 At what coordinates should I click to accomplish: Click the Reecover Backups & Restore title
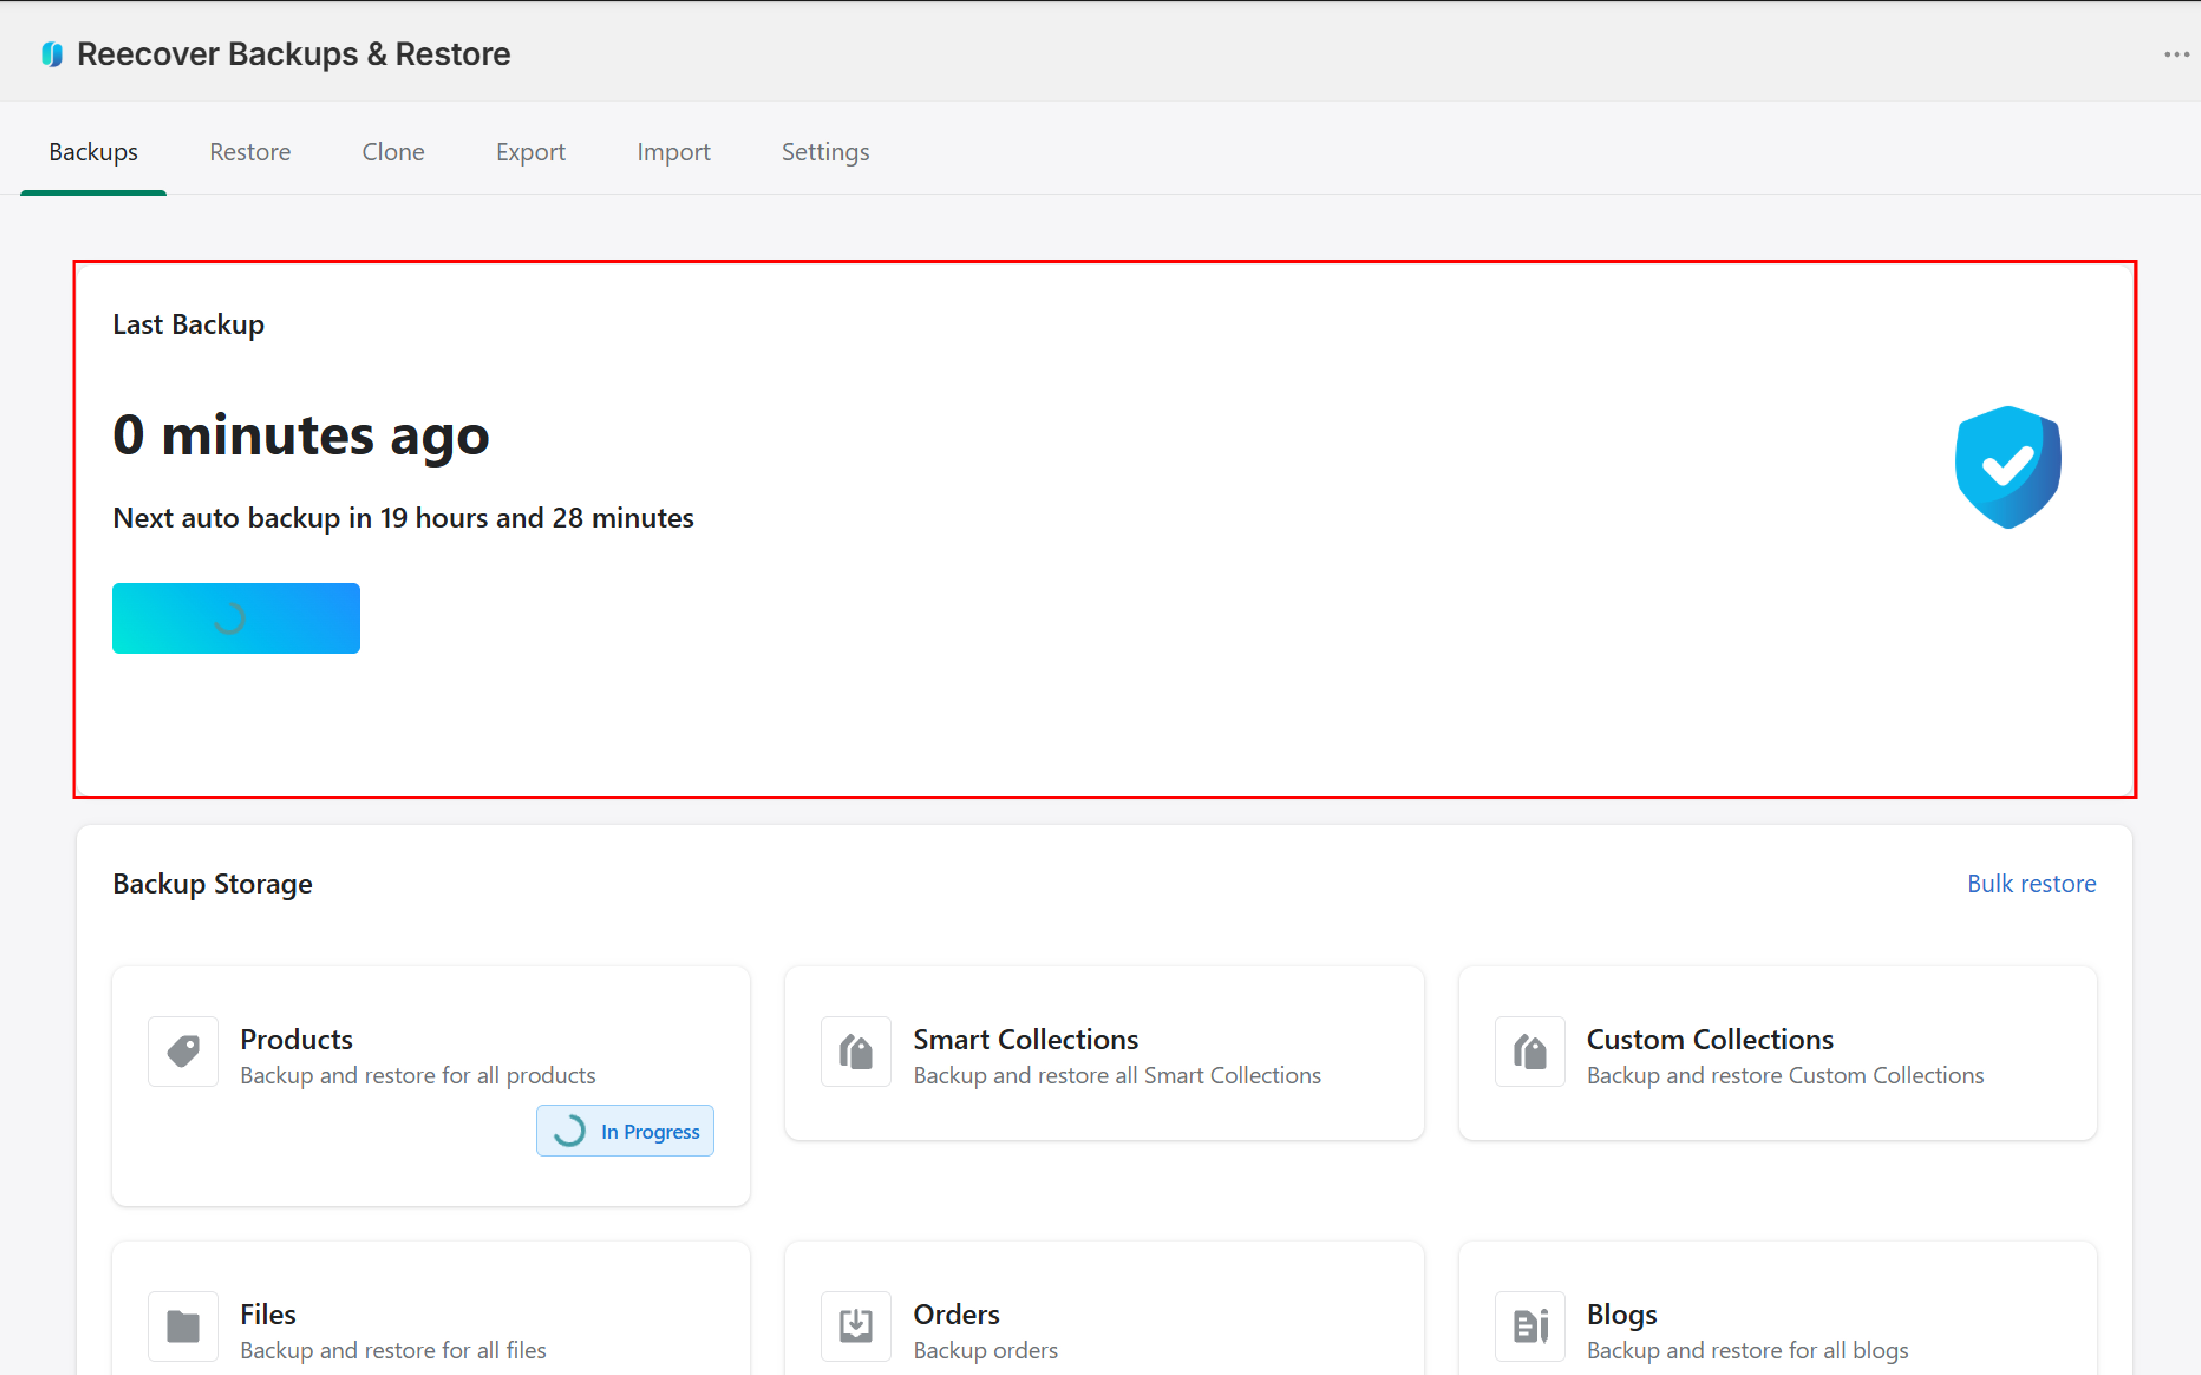294,54
